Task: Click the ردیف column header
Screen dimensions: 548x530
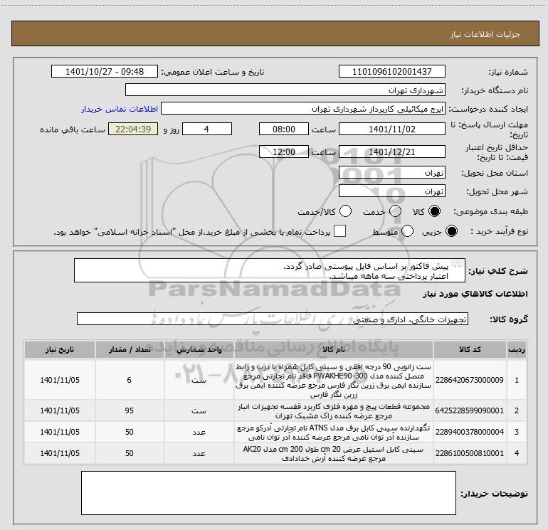Action: (x=517, y=349)
